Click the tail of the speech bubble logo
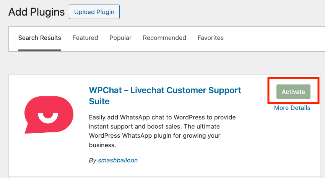This screenshot has width=325, height=178. coord(29,129)
